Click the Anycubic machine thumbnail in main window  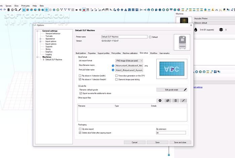pos(184,20)
